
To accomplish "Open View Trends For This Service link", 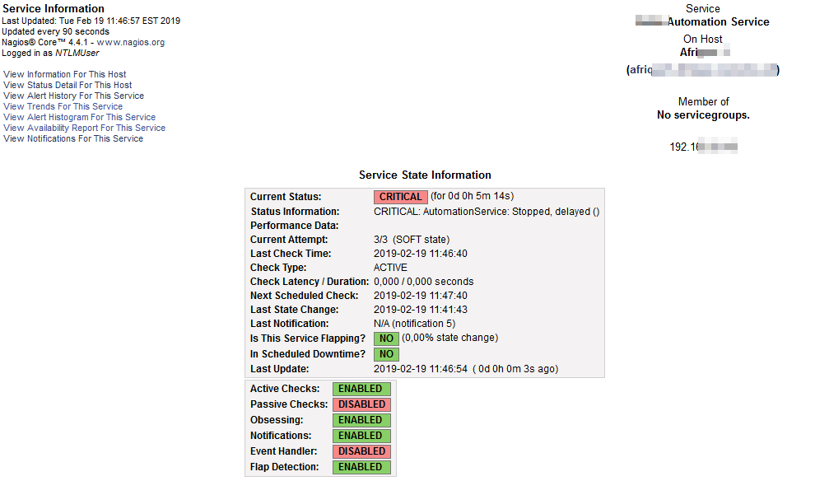I will (x=63, y=106).
